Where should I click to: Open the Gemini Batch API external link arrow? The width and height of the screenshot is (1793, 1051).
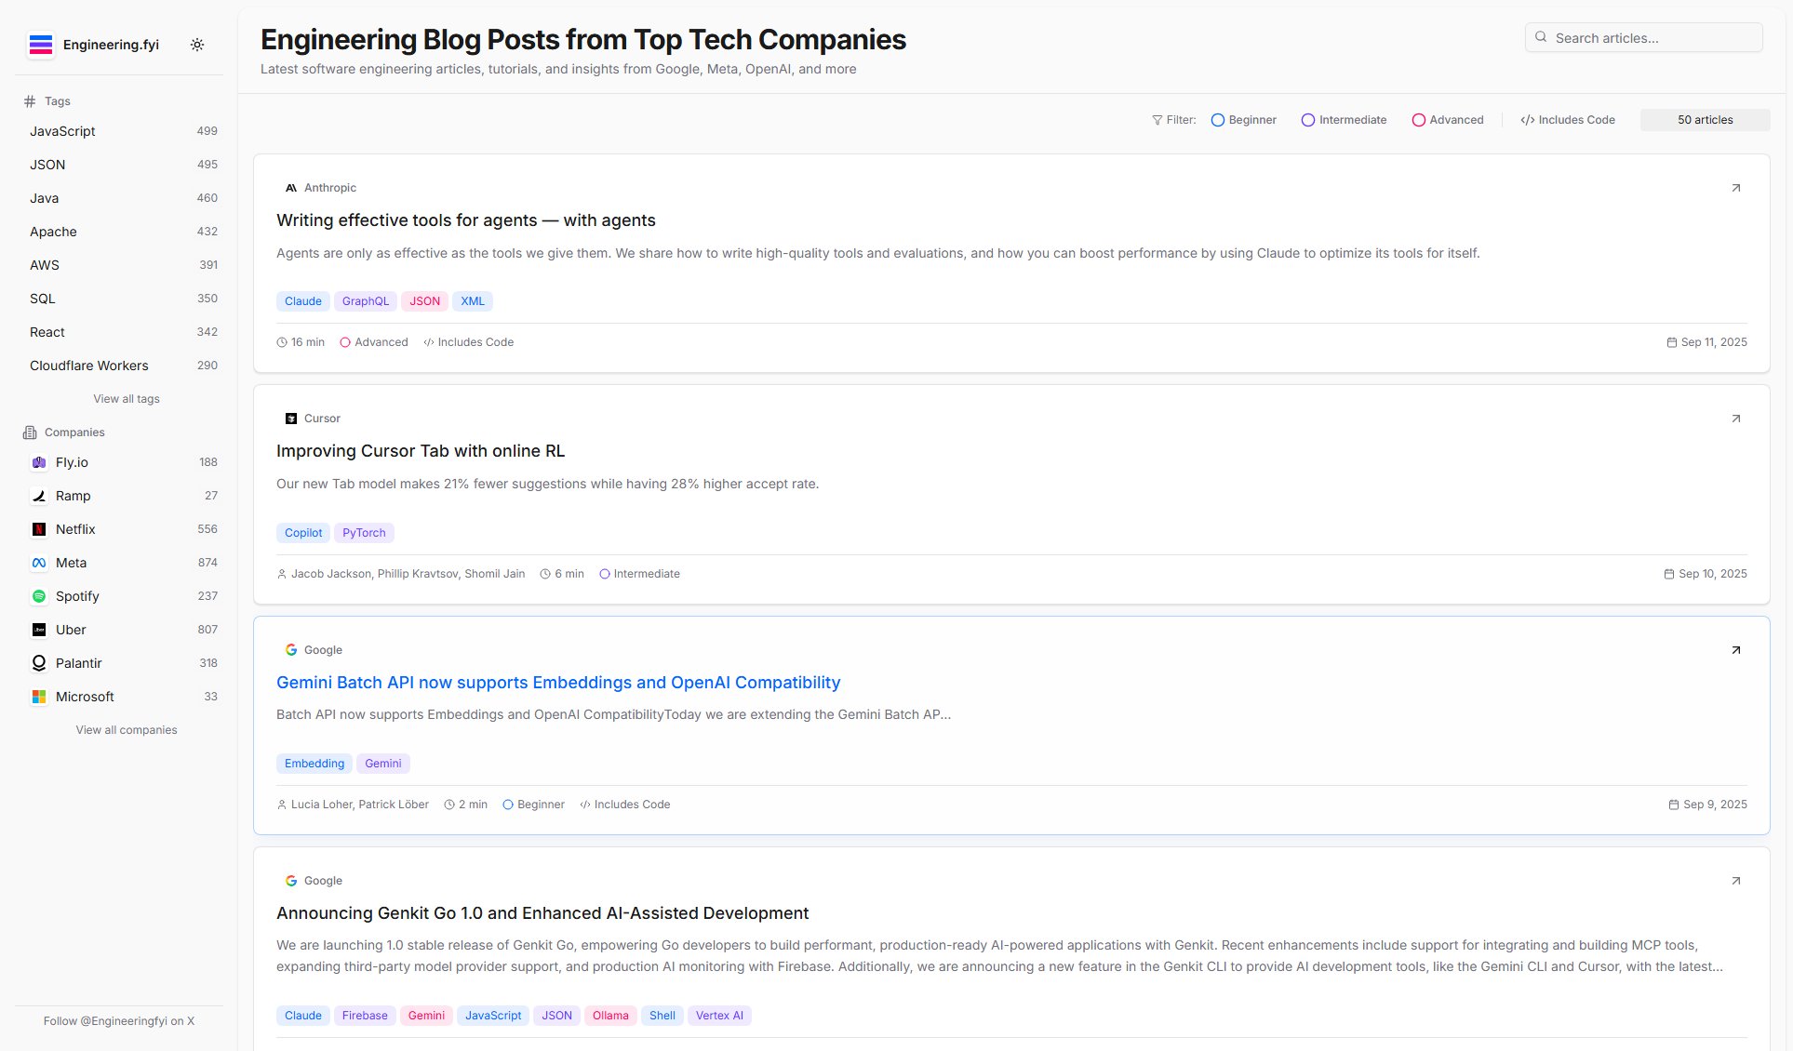(1735, 650)
